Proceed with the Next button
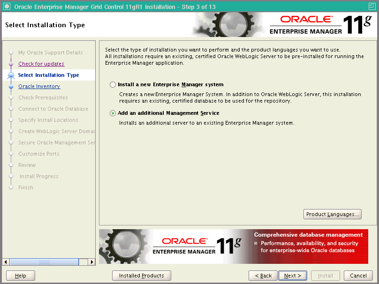Screen dimensions: 379x284 point(293,276)
